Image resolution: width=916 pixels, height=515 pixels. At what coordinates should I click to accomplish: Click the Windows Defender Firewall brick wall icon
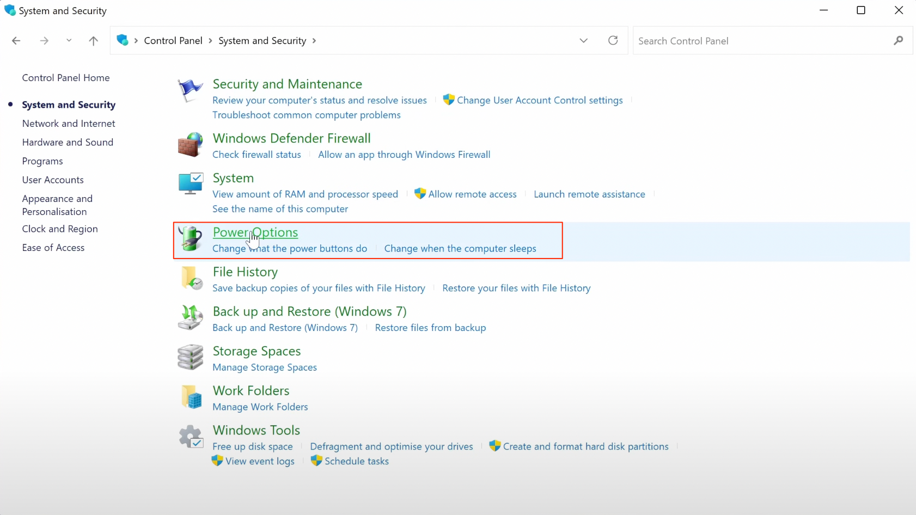pos(190,145)
